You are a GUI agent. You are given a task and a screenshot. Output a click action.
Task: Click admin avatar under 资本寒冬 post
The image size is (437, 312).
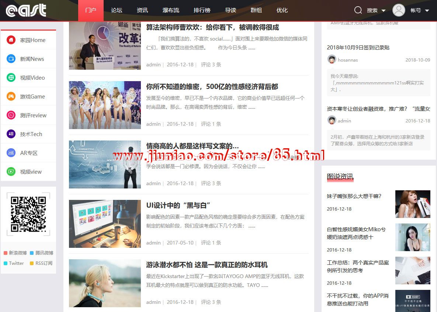332,121
